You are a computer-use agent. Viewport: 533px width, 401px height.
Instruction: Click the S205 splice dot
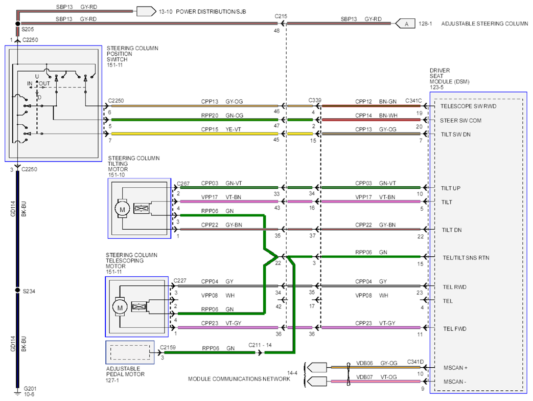click(x=18, y=24)
